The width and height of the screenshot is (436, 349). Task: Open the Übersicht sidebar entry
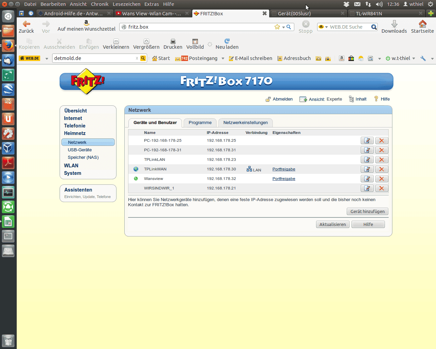point(75,111)
